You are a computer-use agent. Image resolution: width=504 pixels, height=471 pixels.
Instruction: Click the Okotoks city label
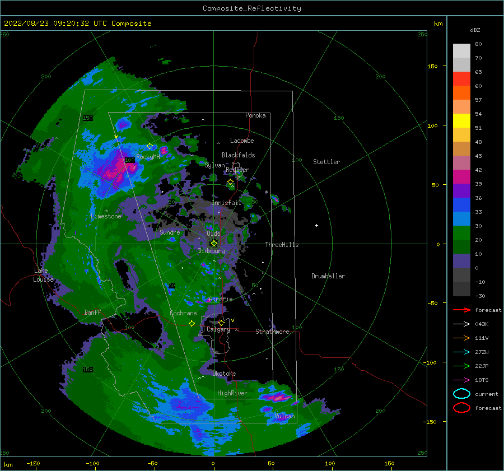point(224,374)
